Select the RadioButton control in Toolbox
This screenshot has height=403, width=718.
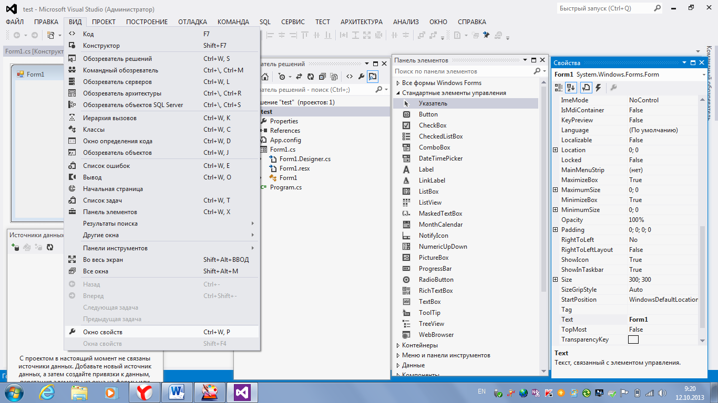(466, 280)
